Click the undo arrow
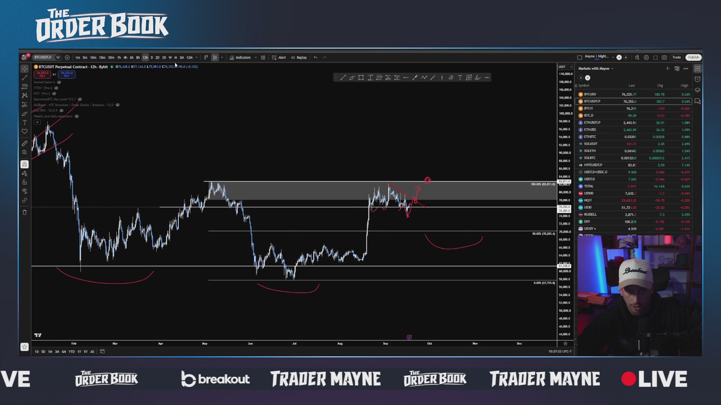The image size is (721, 405). tap(315, 57)
